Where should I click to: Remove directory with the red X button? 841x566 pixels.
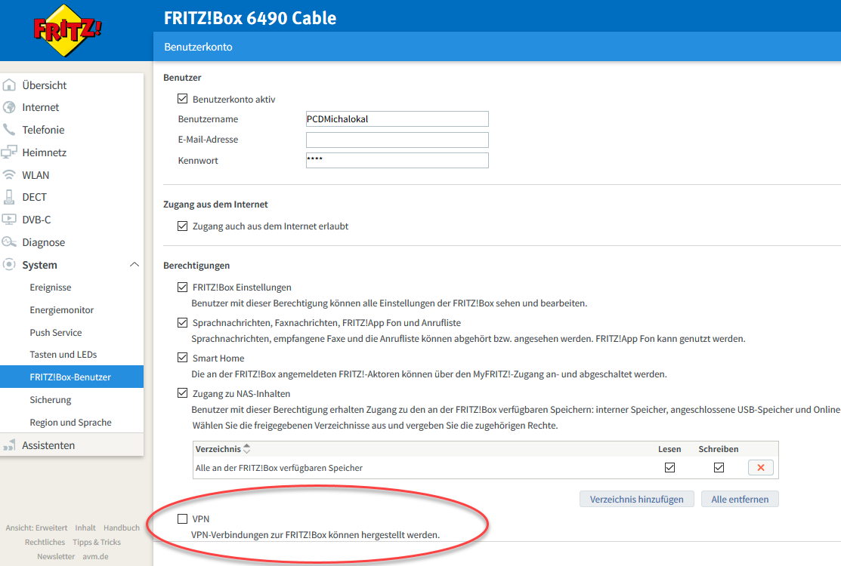click(761, 467)
